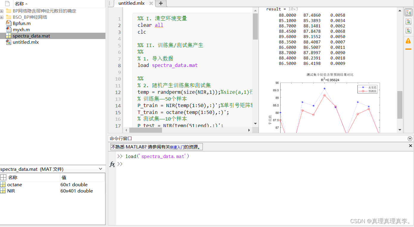Expand the BSO_BP神经网络 folder
The image size is (414, 227).
(2, 17)
